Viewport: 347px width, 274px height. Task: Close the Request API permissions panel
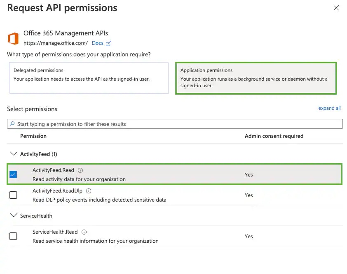(336, 8)
